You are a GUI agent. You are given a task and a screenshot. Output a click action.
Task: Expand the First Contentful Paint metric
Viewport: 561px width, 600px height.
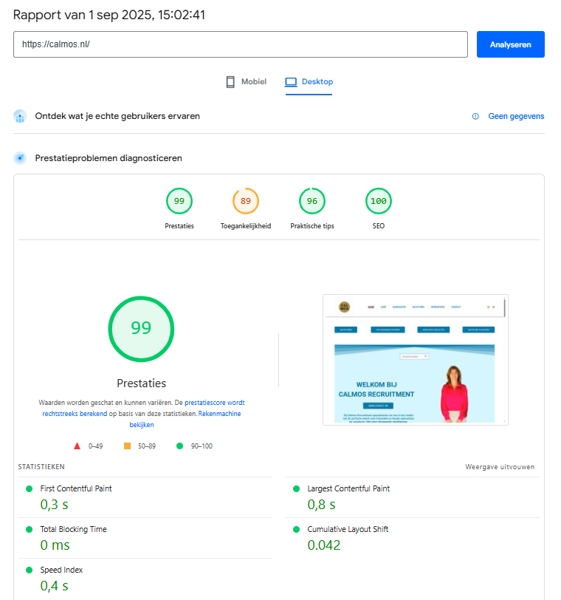point(76,488)
